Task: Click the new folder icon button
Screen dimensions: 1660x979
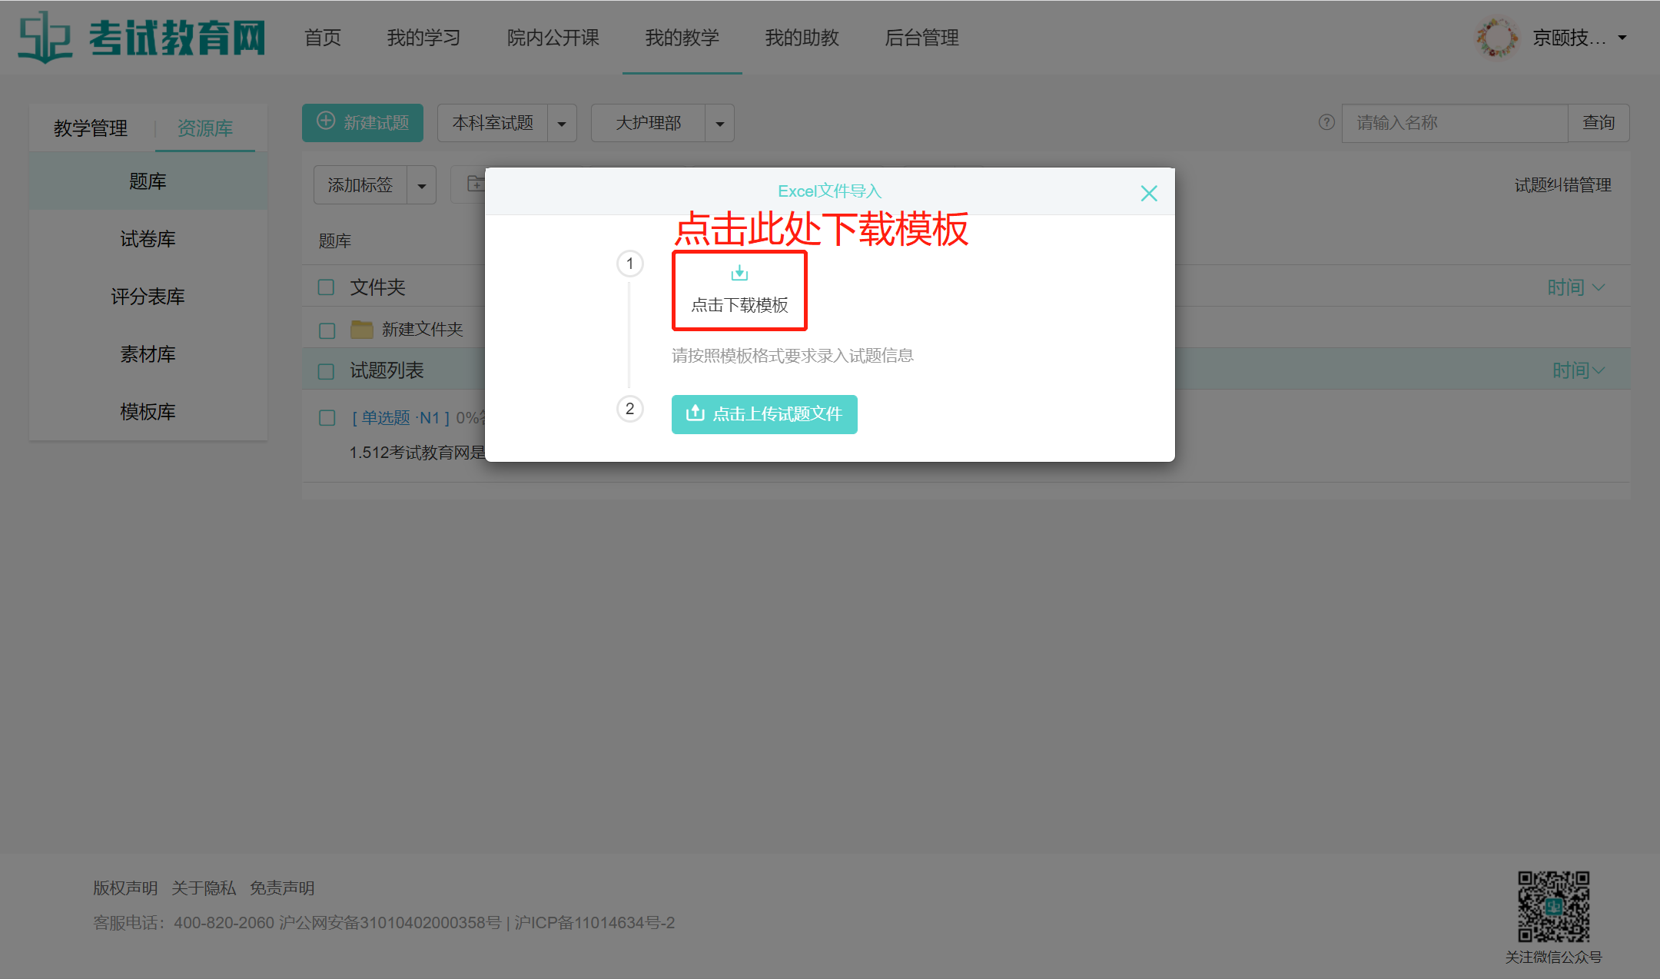Action: (475, 184)
